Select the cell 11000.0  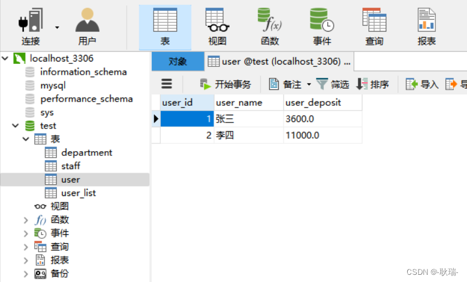tap(323, 136)
